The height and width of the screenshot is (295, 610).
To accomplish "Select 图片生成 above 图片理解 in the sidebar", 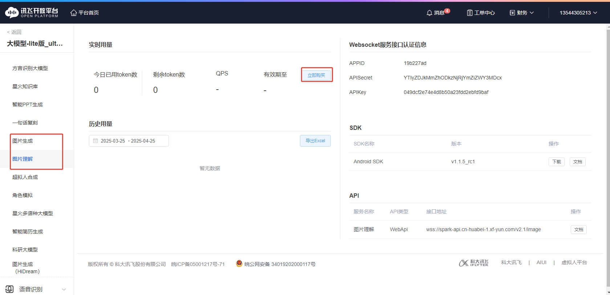I will (23, 141).
